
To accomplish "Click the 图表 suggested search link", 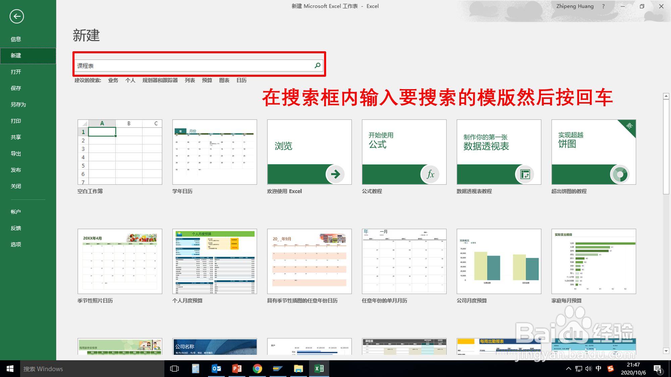I will click(224, 80).
